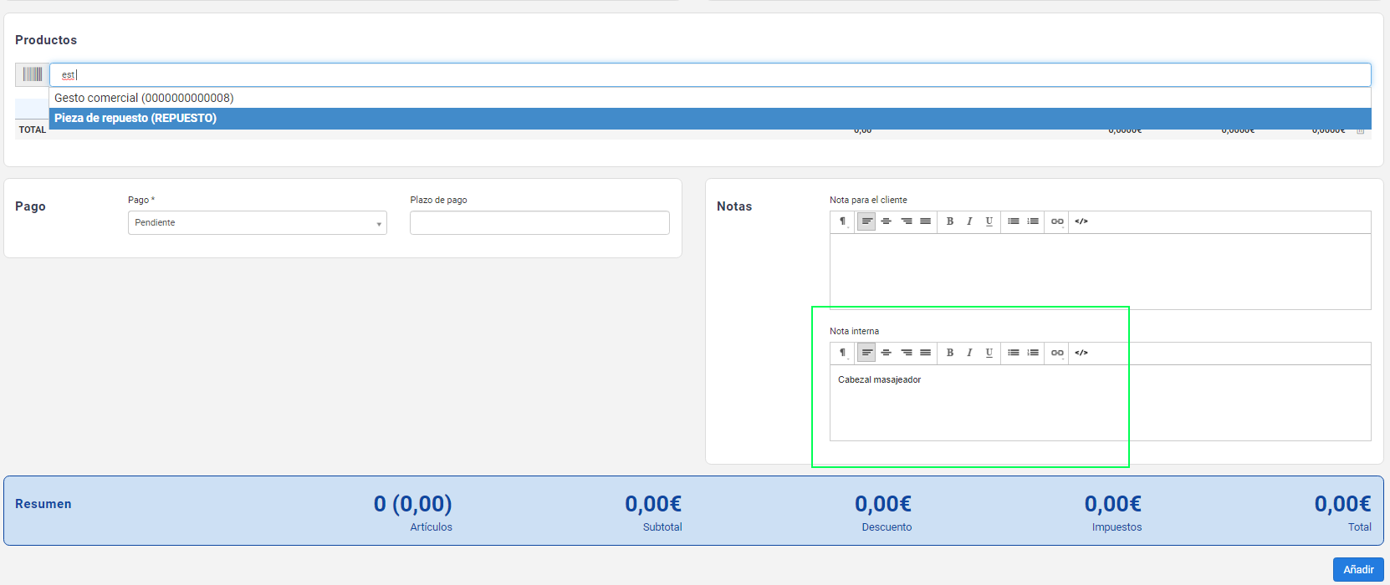Click inside Nota para el cliente text area
Viewport: 1390px width, 585px height.
(x=1100, y=272)
